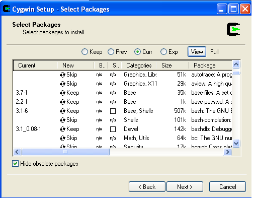Close the Cygwin Setup window
254x200 pixels.
coord(245,9)
